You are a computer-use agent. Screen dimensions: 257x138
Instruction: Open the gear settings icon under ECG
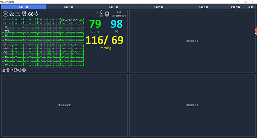click(x=12, y=70)
